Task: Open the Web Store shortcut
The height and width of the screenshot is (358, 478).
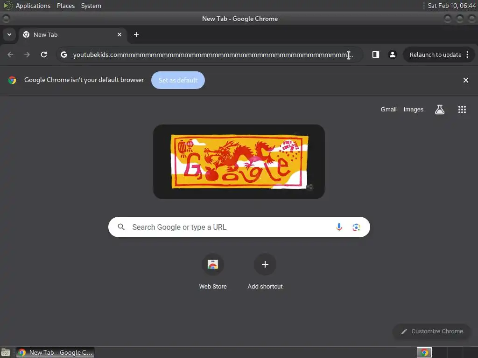Action: tap(213, 264)
